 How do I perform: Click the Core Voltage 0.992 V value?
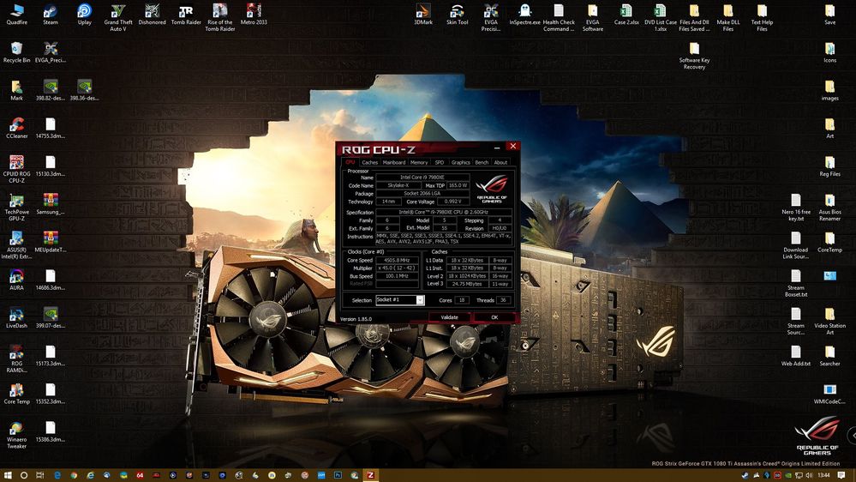click(x=453, y=202)
